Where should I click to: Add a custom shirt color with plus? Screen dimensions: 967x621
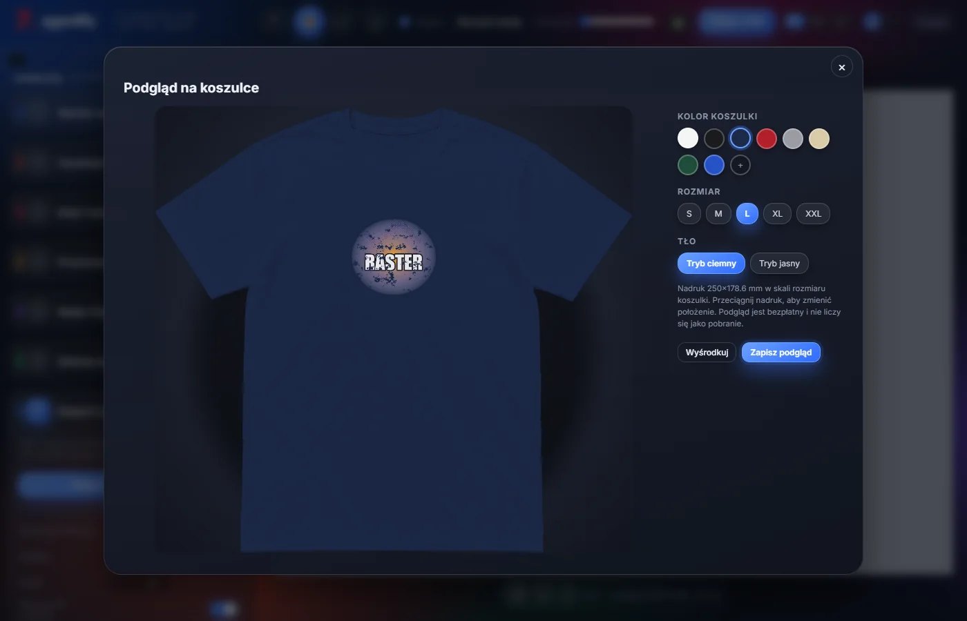(740, 165)
